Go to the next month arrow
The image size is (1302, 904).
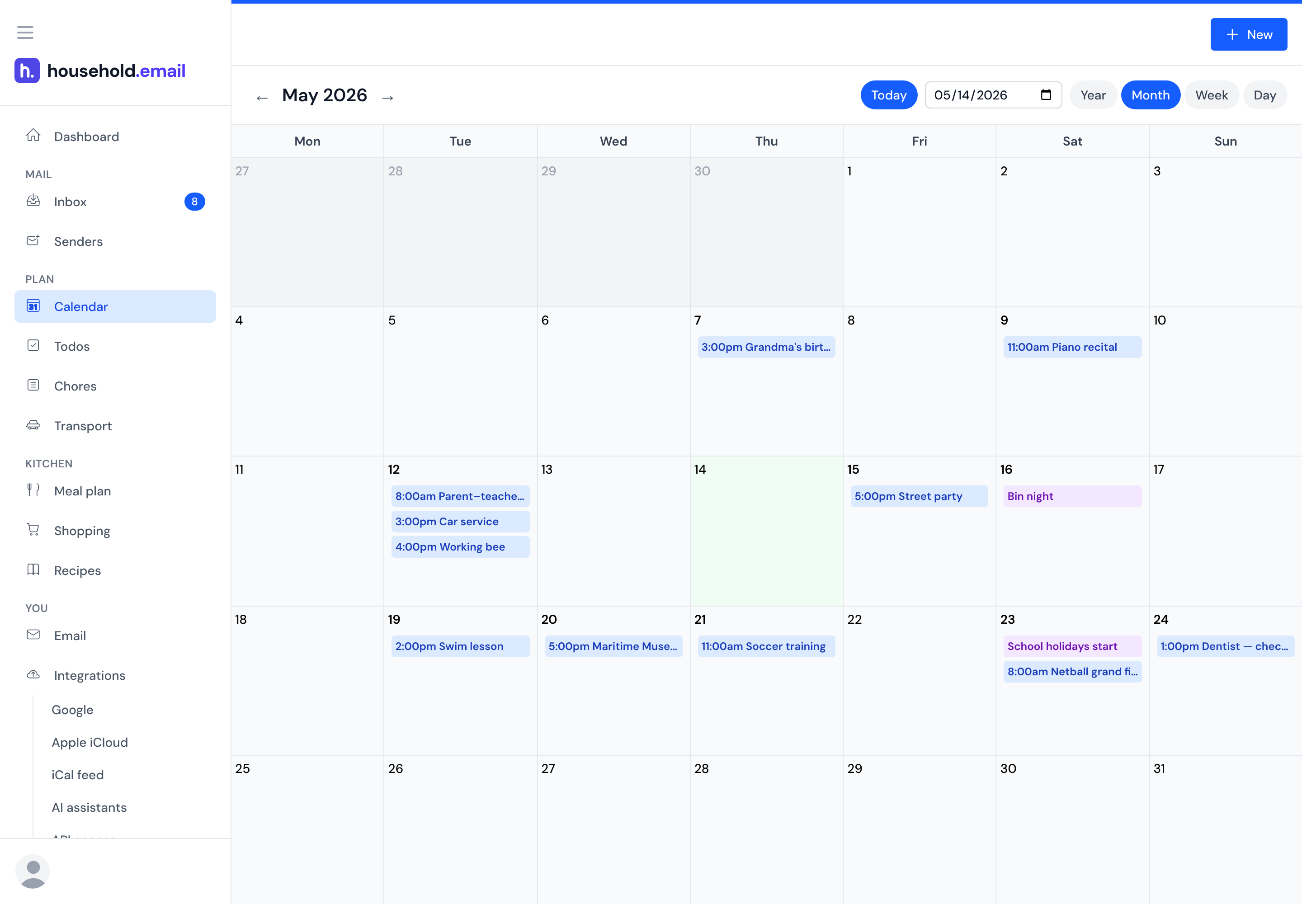click(x=387, y=98)
